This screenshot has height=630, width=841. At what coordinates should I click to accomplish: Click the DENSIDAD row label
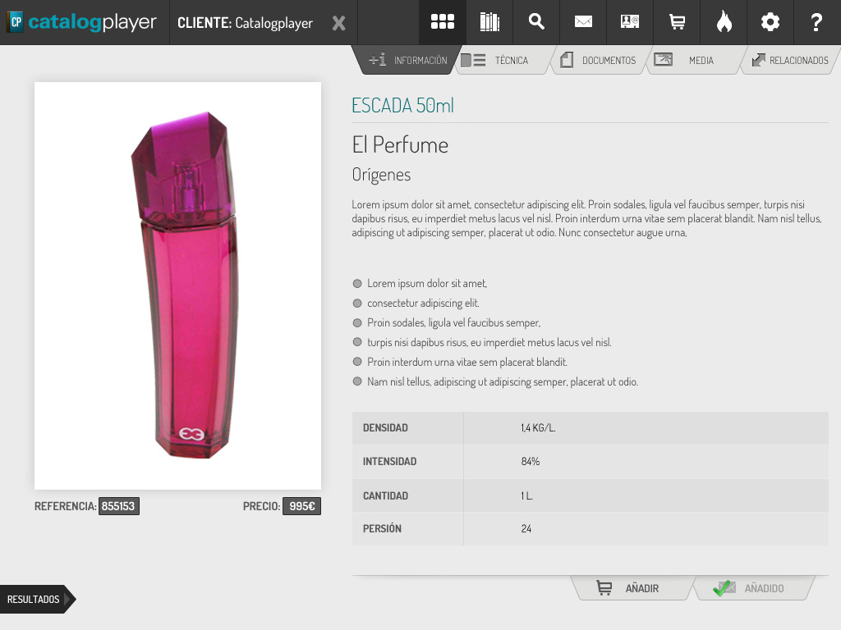pyautogui.click(x=386, y=428)
